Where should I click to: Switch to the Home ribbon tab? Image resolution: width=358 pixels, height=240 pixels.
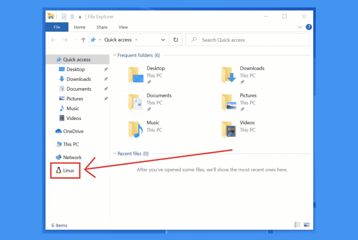pyautogui.click(x=79, y=27)
